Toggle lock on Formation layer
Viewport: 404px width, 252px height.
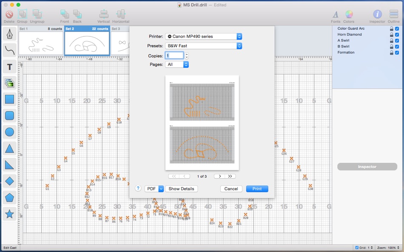click(391, 53)
